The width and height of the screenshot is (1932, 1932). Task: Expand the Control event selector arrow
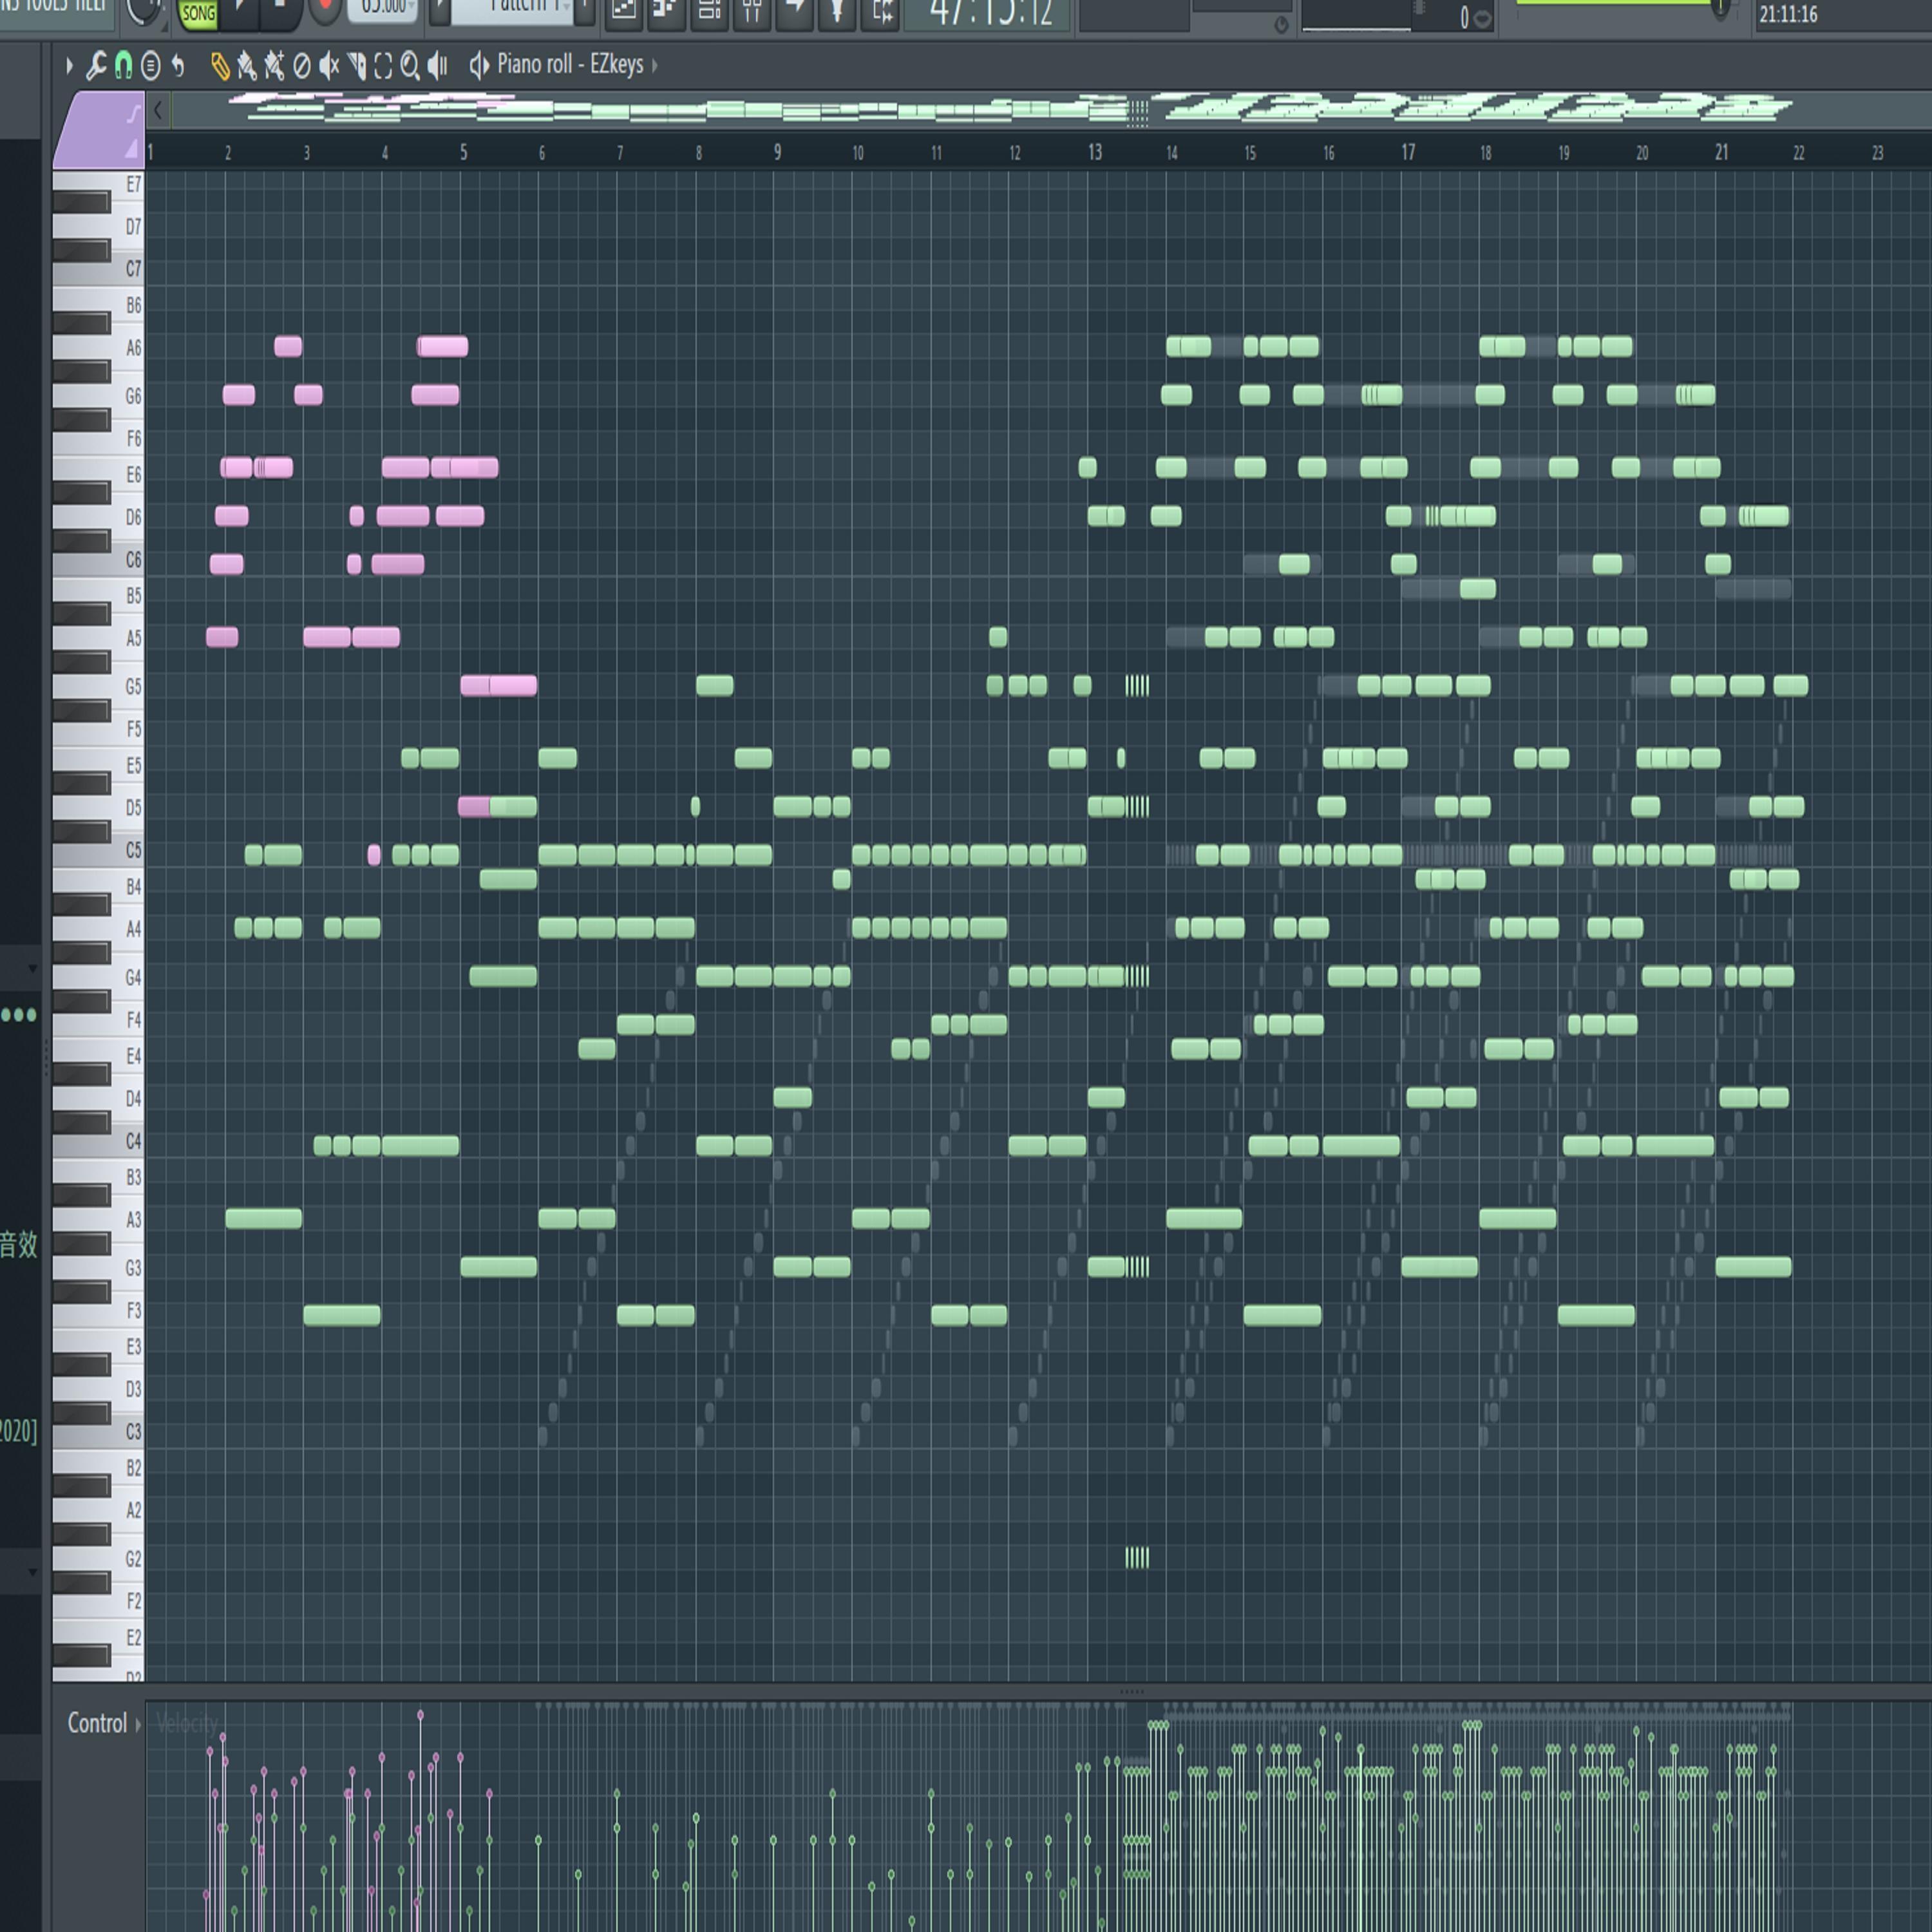point(138,1724)
